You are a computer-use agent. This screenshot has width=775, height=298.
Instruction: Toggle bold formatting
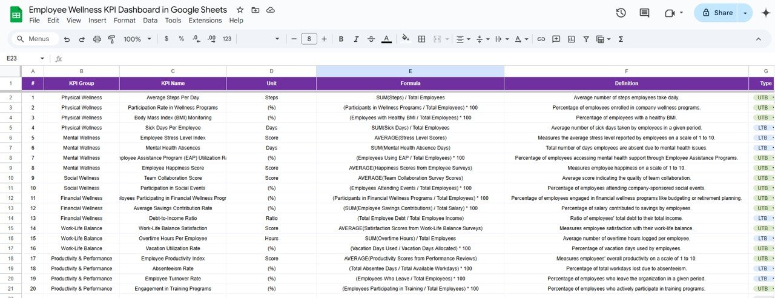[x=341, y=39]
